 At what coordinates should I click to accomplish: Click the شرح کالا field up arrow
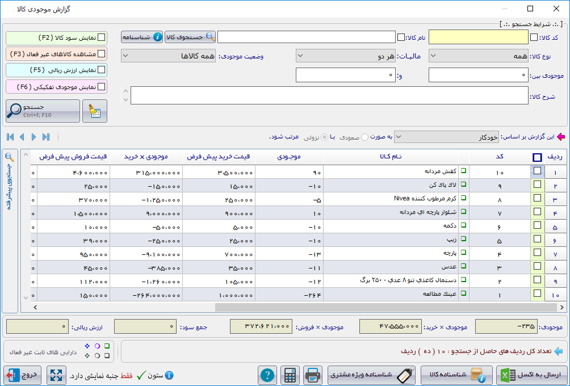126,91
